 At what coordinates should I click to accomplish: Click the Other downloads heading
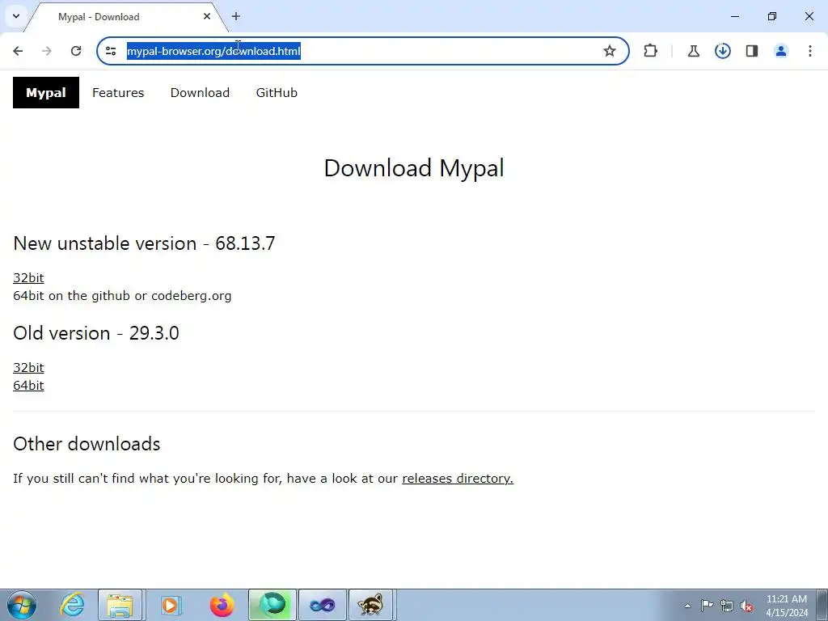click(x=87, y=444)
